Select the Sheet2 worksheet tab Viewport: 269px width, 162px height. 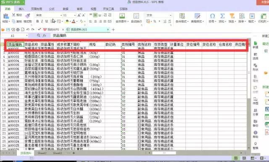(42, 153)
